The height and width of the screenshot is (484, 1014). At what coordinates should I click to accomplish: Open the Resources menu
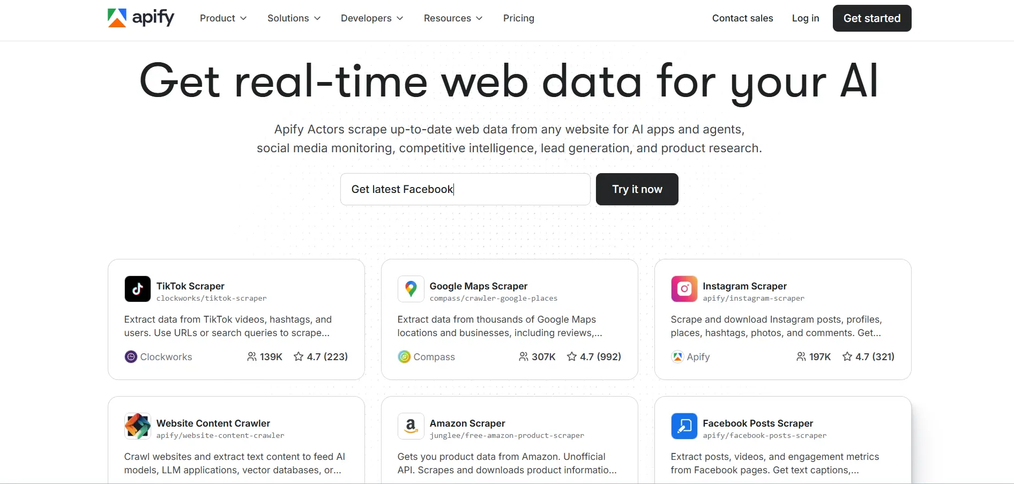point(452,18)
